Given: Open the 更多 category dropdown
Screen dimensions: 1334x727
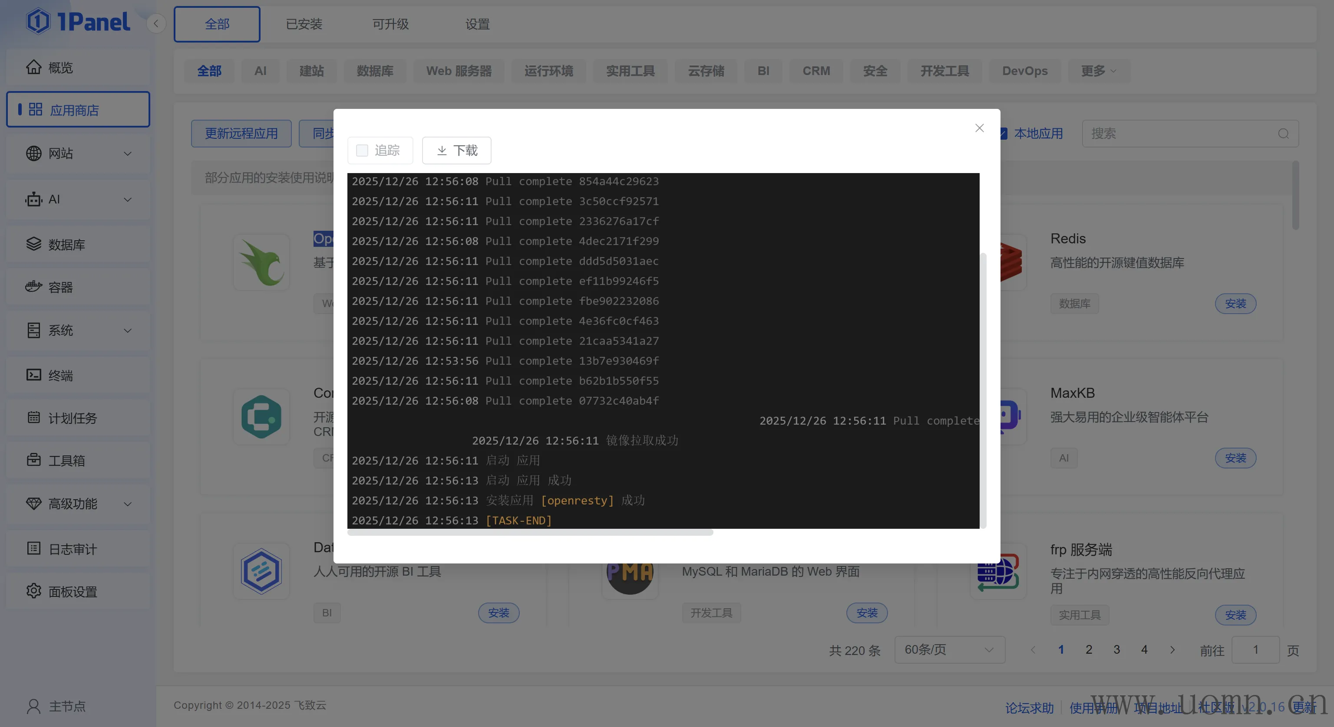Looking at the screenshot, I should [1098, 71].
